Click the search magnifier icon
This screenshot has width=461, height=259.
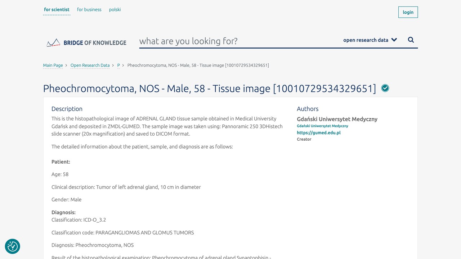411,40
